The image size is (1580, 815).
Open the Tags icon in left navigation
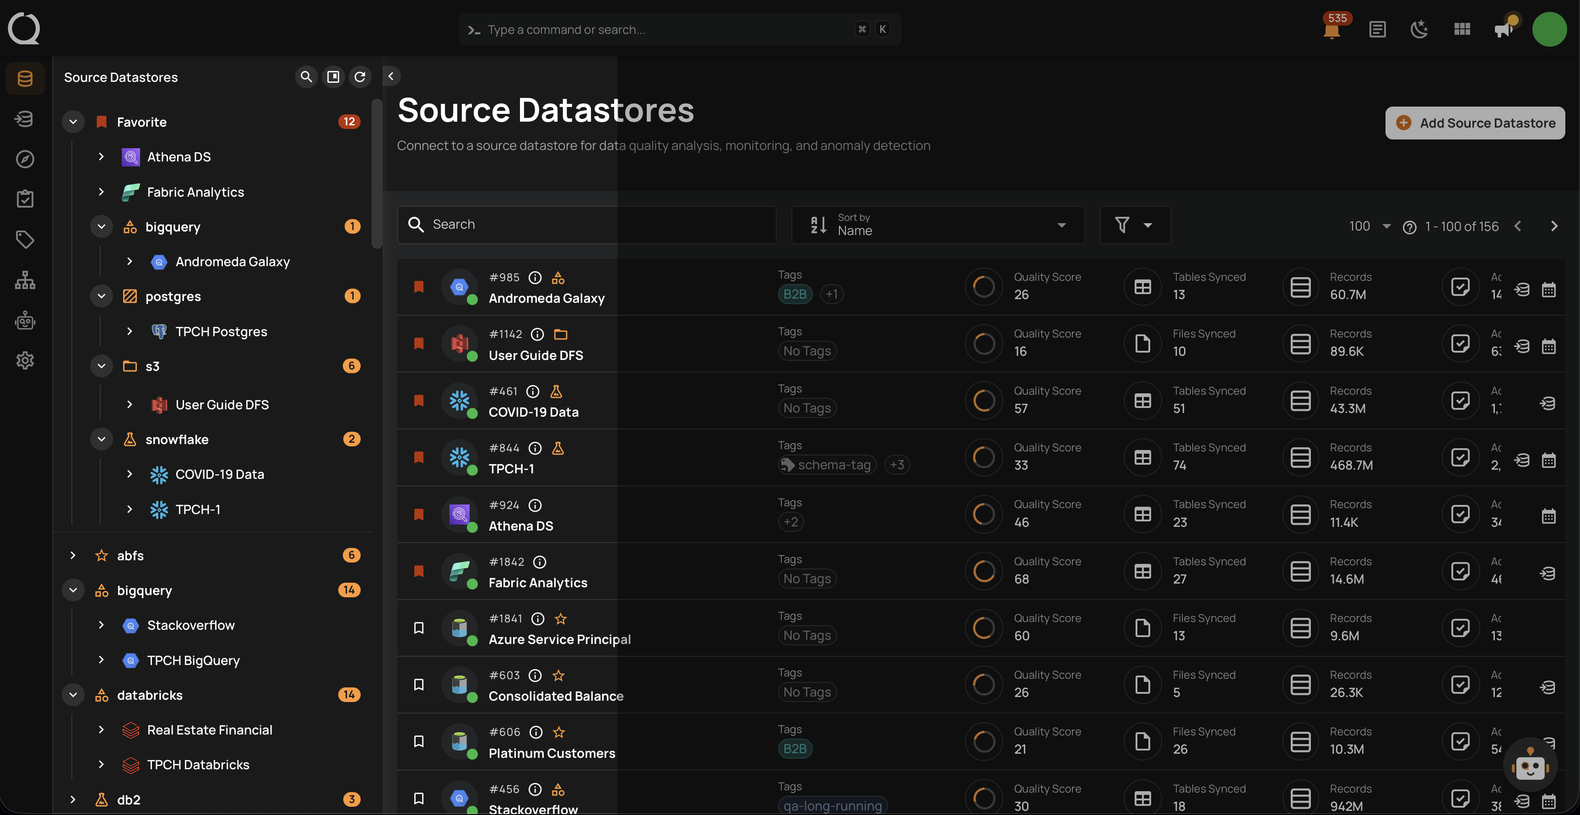click(x=25, y=239)
